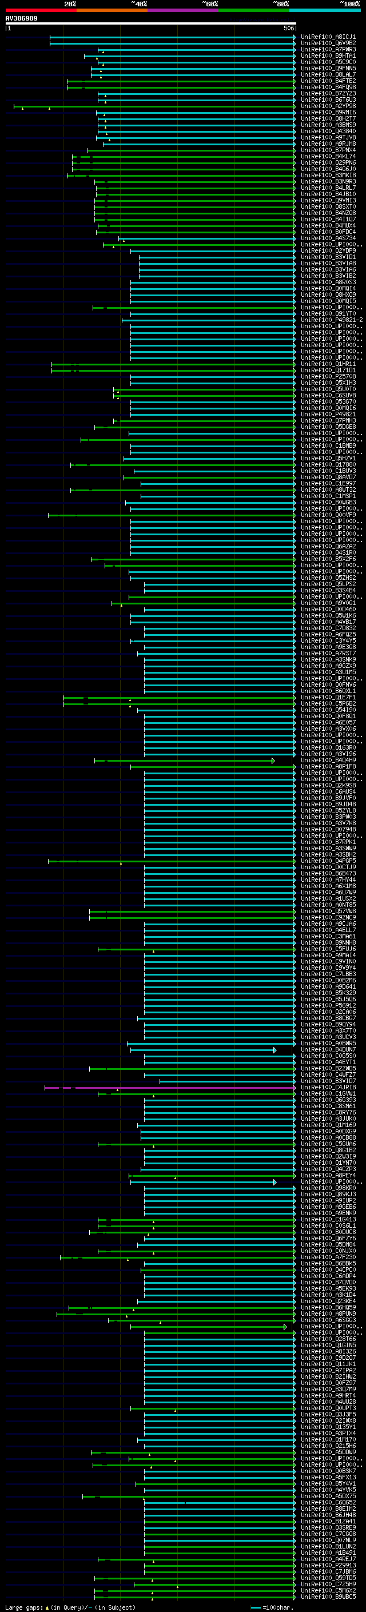Open hit UniRef100_Q6V9B2
Image resolution: width=366 pixels, height=1612 pixels.
pos(328,43)
